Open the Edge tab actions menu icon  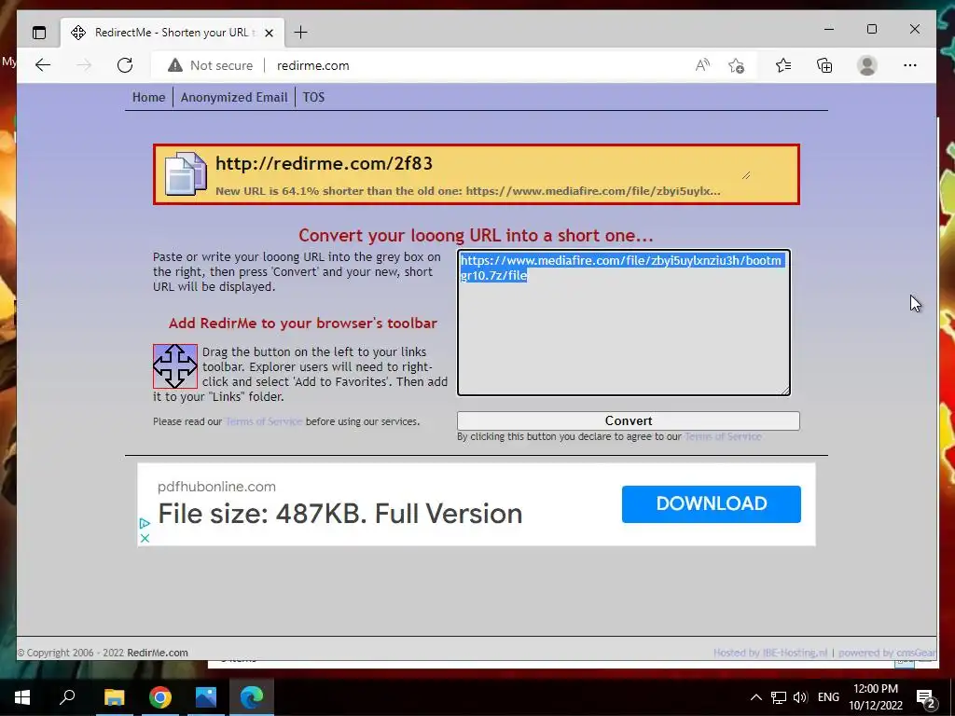point(39,33)
